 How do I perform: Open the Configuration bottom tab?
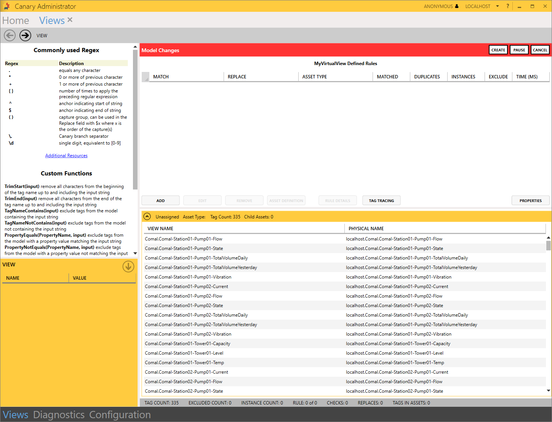click(120, 414)
